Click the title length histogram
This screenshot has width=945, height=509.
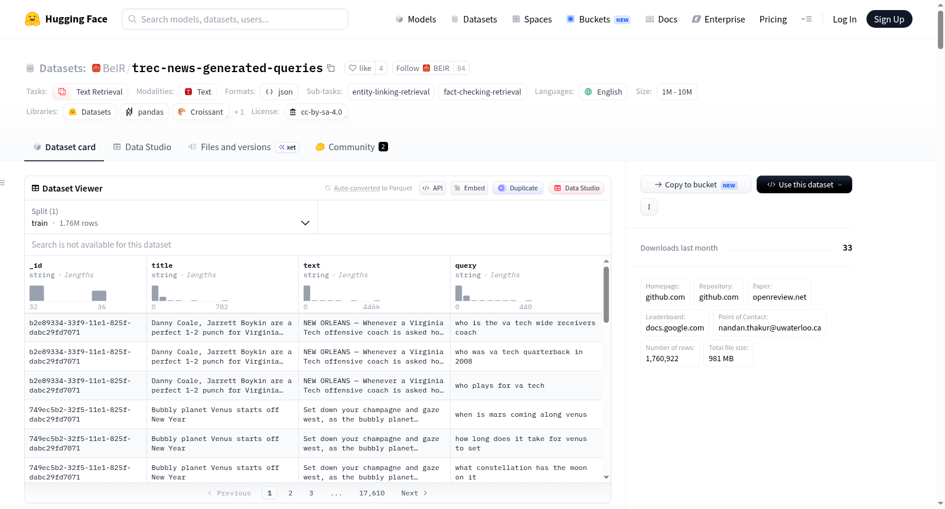click(x=190, y=293)
